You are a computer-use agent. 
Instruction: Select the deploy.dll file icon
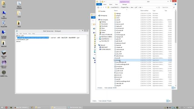point(115,26)
